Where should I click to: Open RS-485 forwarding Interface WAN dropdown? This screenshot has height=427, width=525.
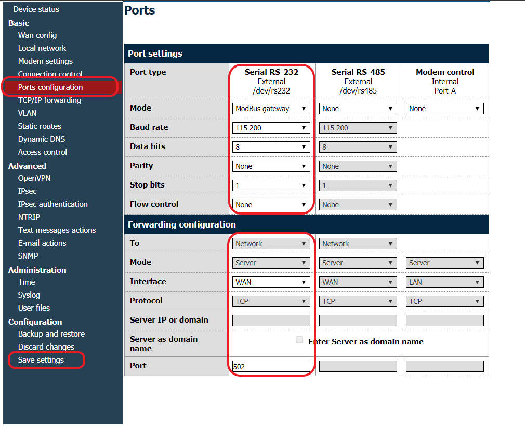358,282
